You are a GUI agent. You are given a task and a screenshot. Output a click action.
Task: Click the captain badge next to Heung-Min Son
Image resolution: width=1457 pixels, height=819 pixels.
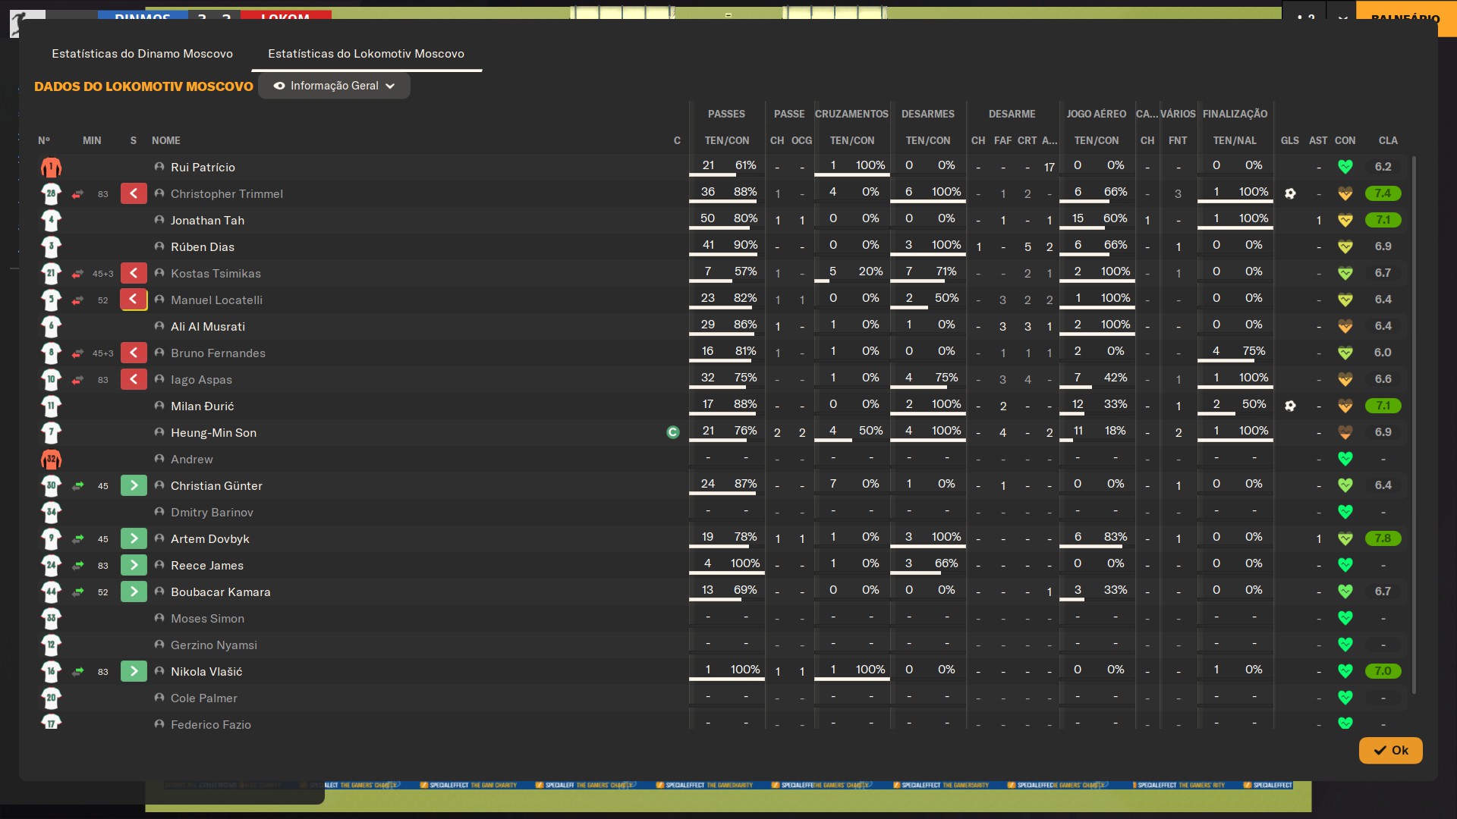[x=673, y=432]
